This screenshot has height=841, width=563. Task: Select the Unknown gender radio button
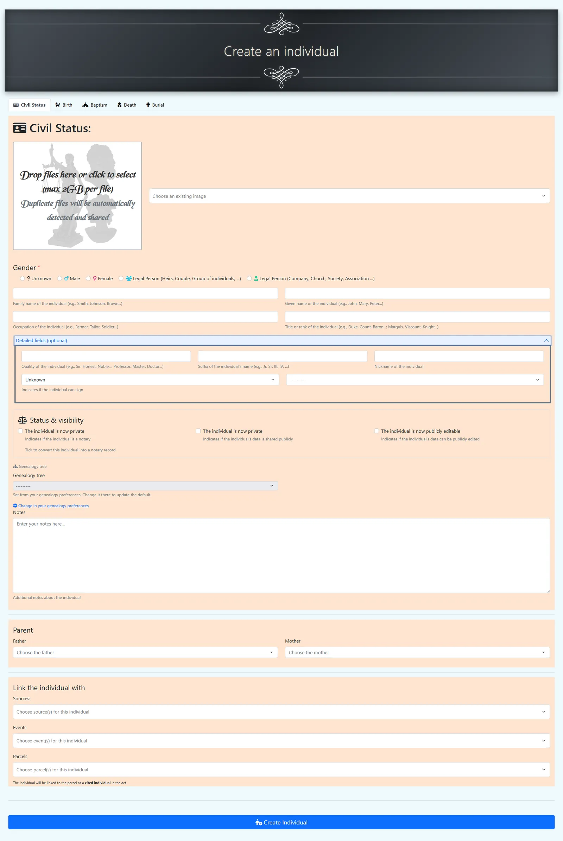pos(23,278)
